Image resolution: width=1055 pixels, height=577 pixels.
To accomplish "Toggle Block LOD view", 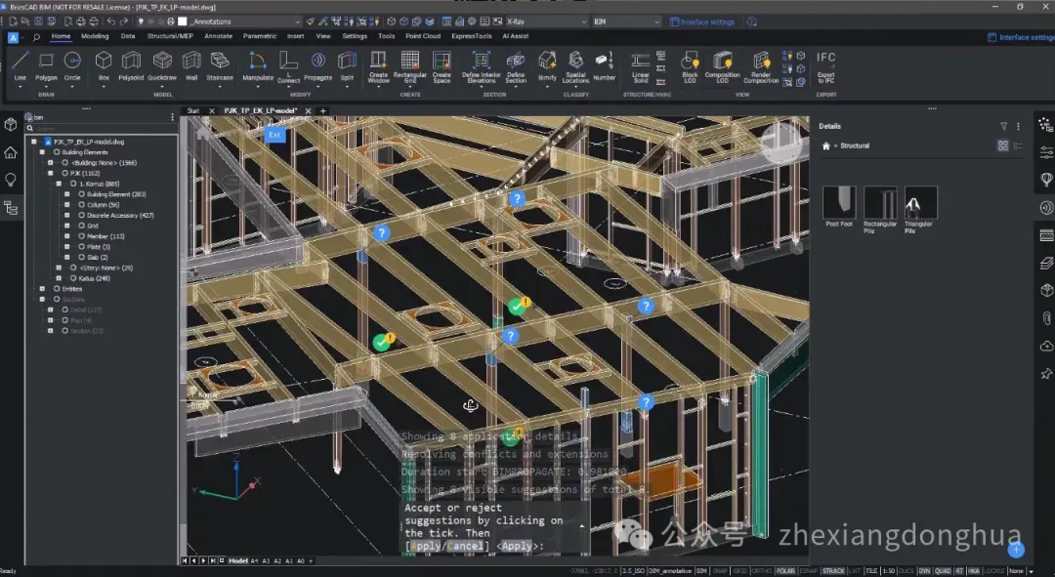I will tap(690, 67).
